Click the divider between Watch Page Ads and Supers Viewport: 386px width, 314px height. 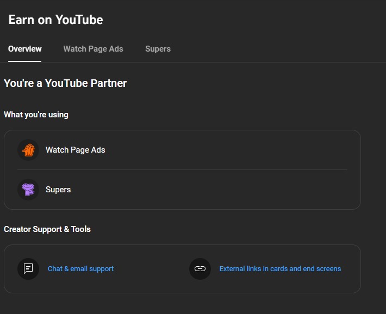(182, 170)
